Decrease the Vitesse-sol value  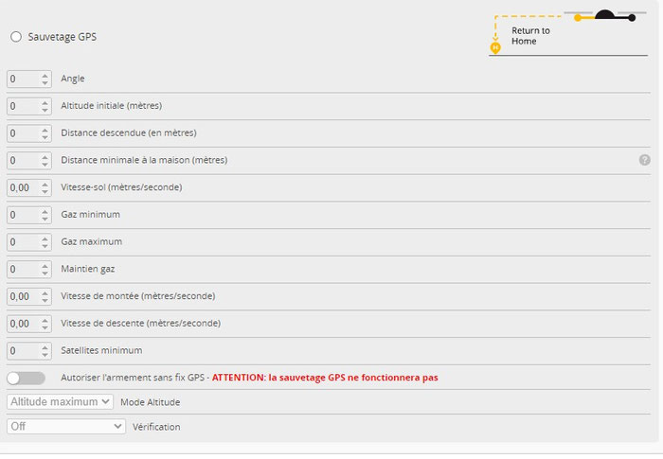coord(45,191)
